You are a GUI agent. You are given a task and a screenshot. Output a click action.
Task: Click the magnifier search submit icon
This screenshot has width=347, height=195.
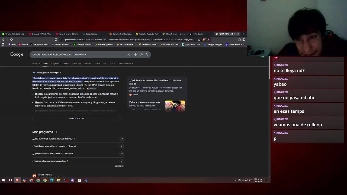(x=147, y=54)
